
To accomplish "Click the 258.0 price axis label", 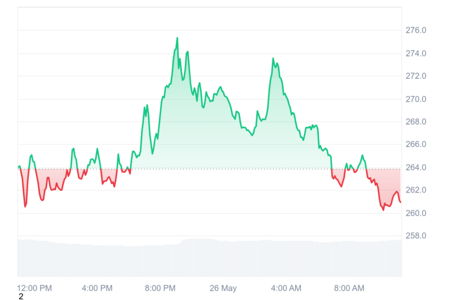I will click(416, 236).
